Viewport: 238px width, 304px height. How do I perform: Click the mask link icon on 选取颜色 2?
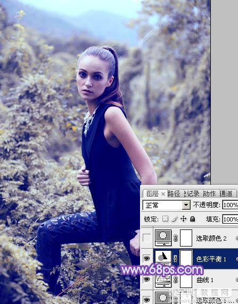(176, 239)
